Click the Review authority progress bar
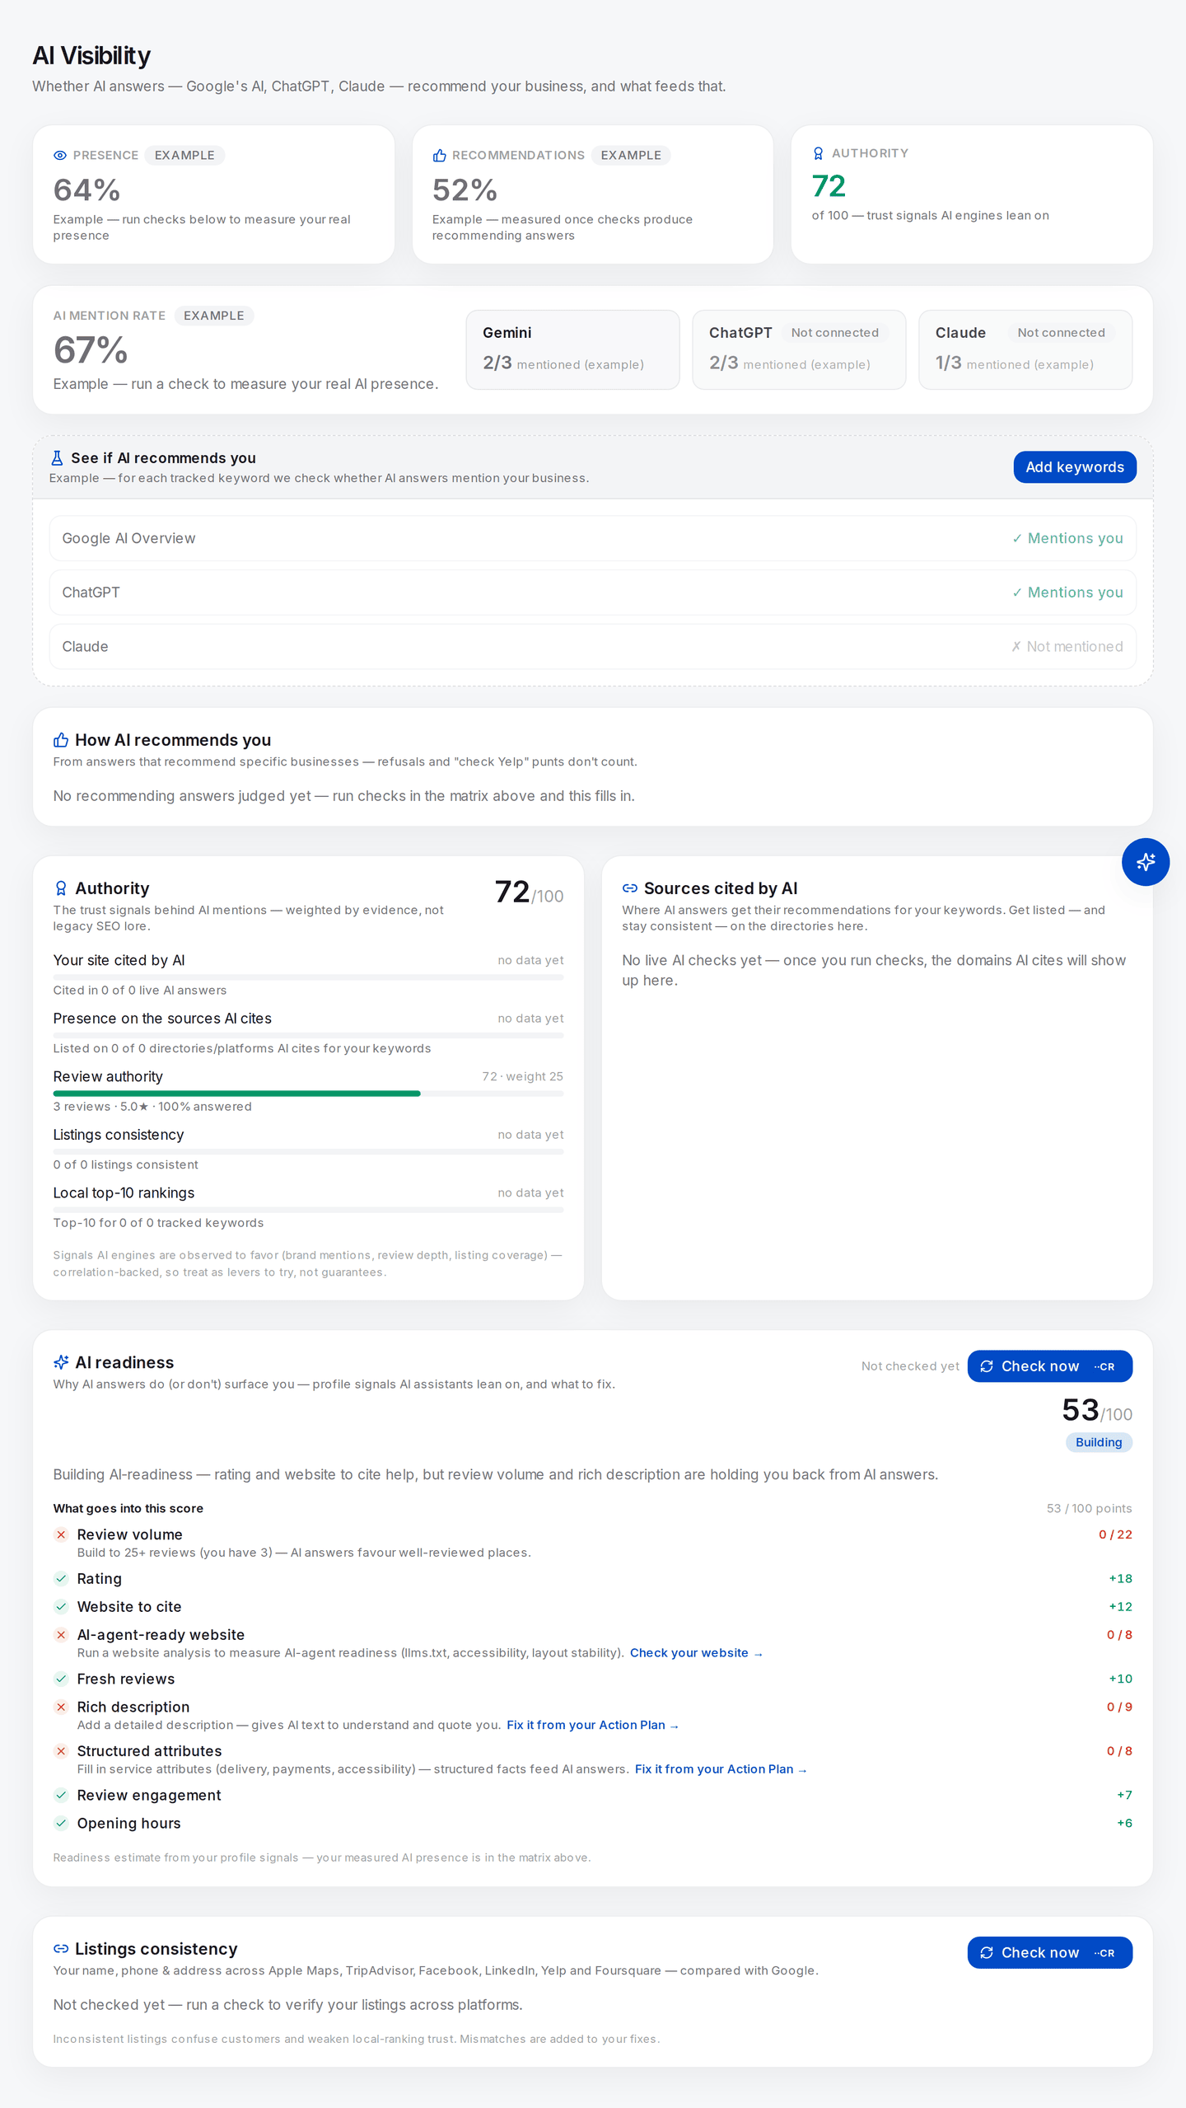 coord(308,1094)
